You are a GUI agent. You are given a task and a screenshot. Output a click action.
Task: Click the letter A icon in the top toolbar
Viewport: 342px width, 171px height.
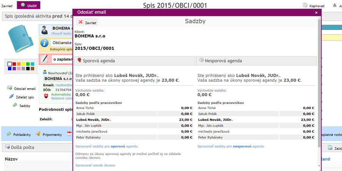coord(335,6)
